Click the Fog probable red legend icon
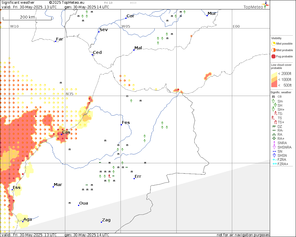This screenshot has height=237, width=296. point(273,56)
